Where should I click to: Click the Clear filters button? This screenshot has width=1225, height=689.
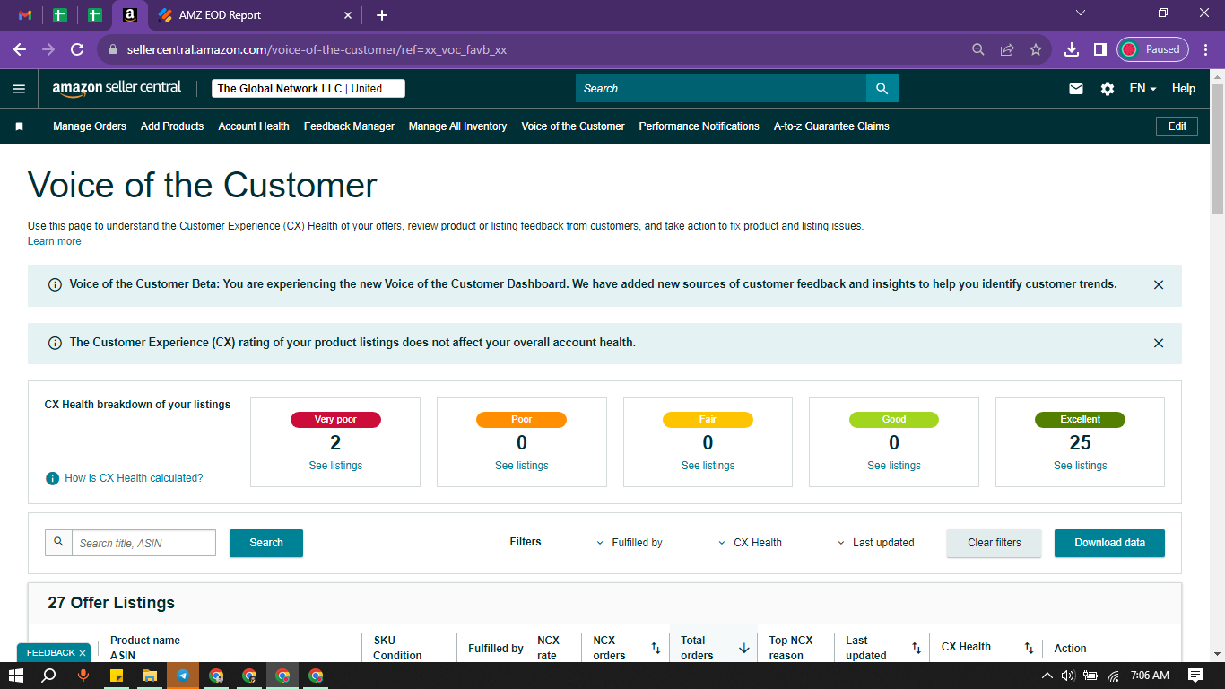[995, 543]
